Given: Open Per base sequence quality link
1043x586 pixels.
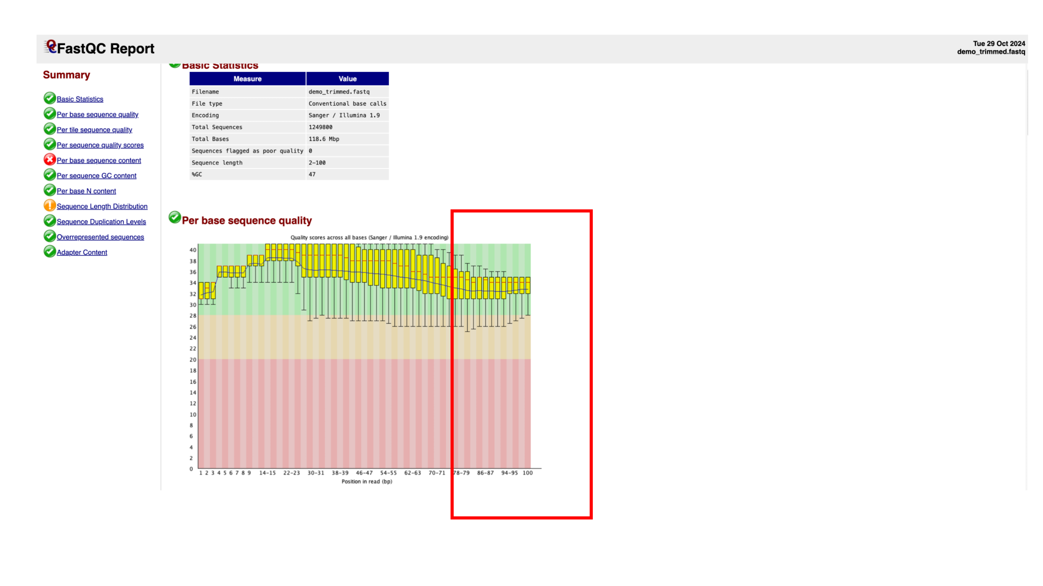Looking at the screenshot, I should pos(97,114).
